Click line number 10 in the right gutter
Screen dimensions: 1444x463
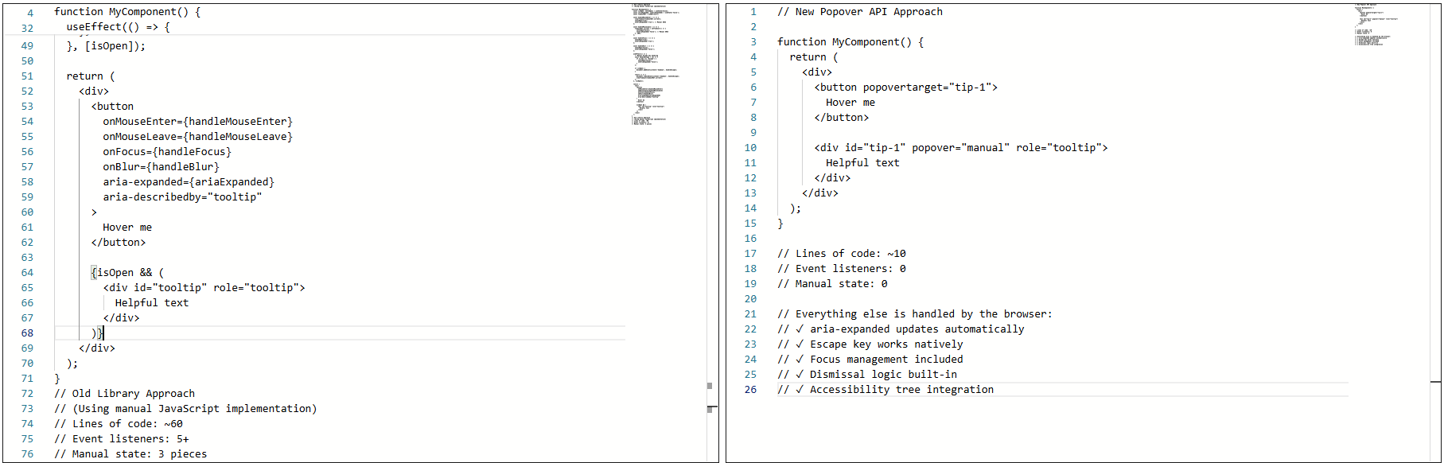(x=750, y=148)
